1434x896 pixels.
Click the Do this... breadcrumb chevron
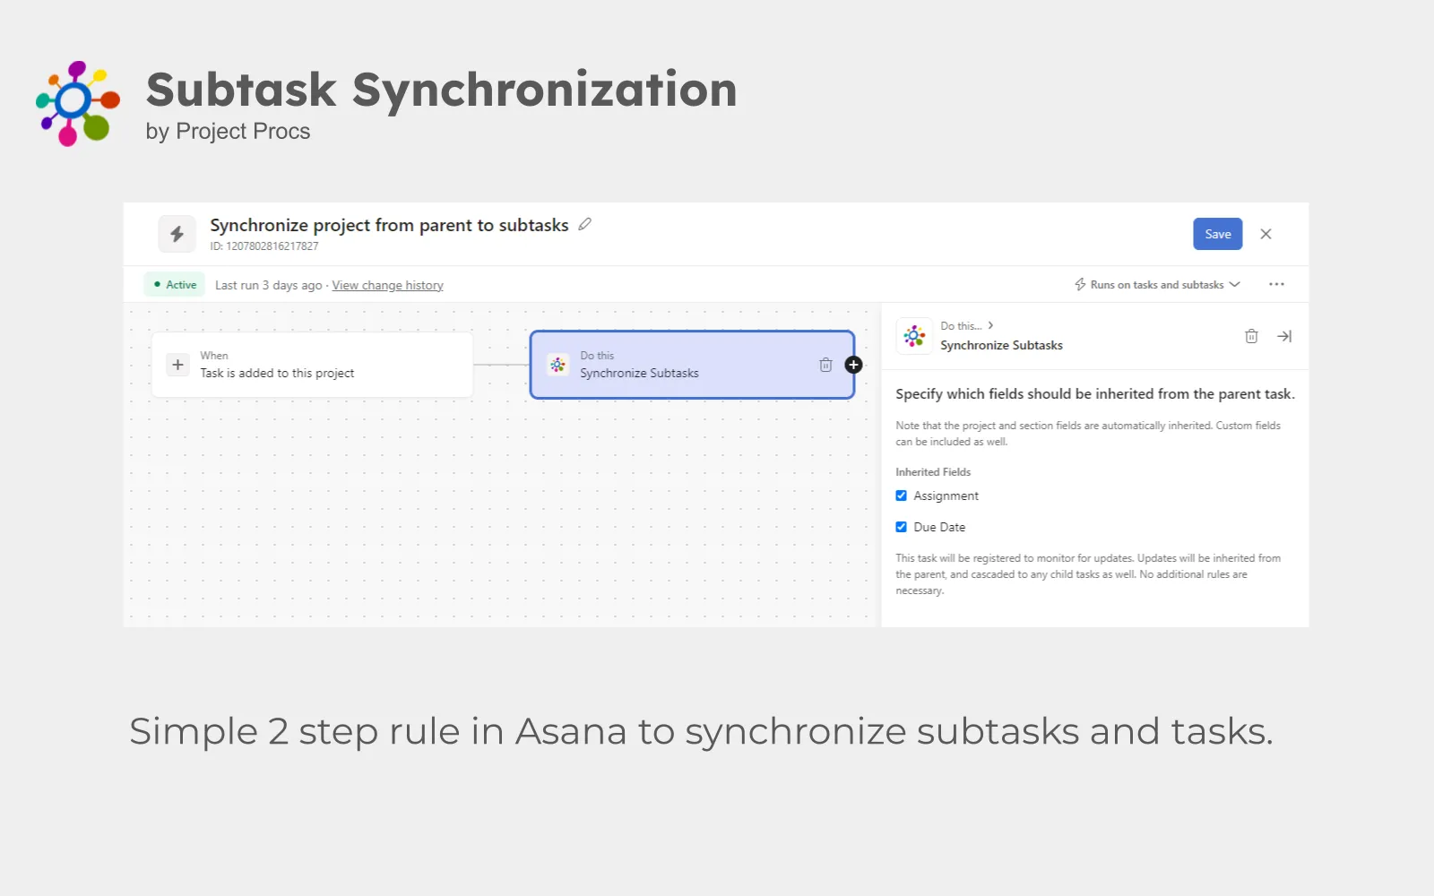coord(990,325)
